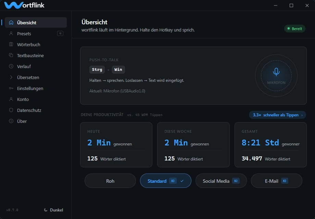
Task: Click the arrow on the schneller als Tippen pill
Action: (x=302, y=115)
